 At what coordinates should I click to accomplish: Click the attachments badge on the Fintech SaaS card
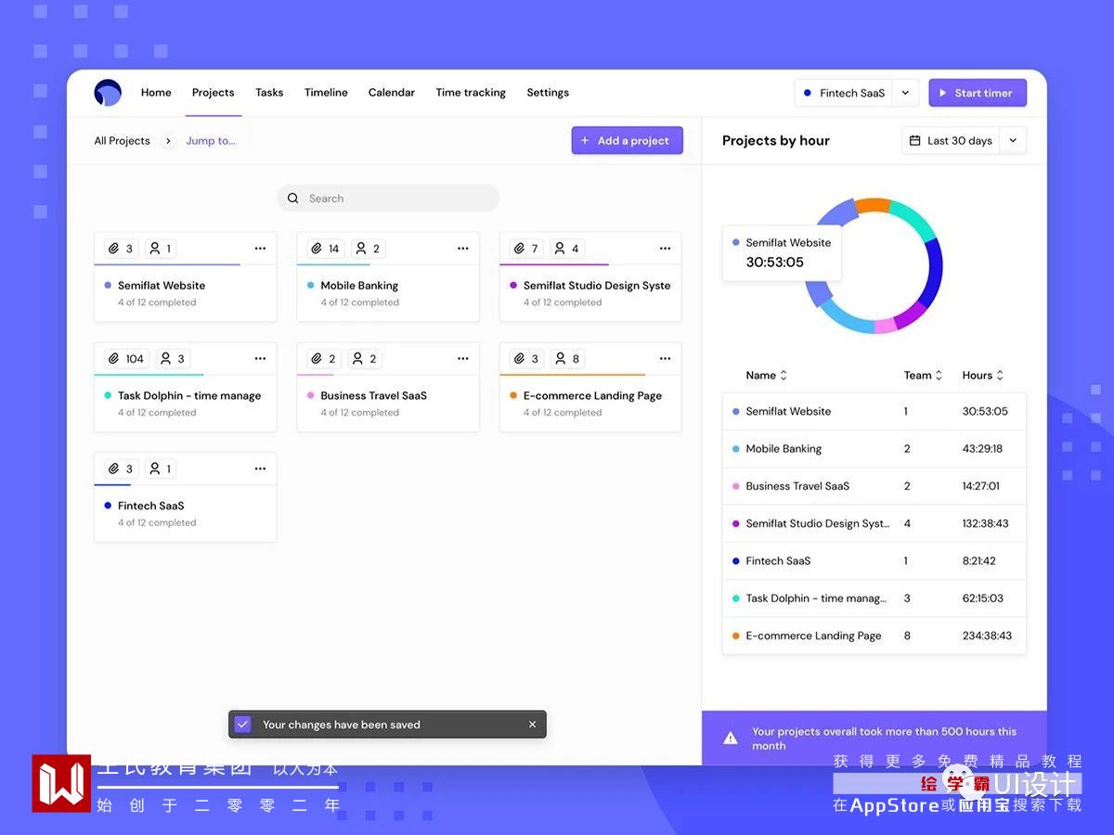(122, 469)
